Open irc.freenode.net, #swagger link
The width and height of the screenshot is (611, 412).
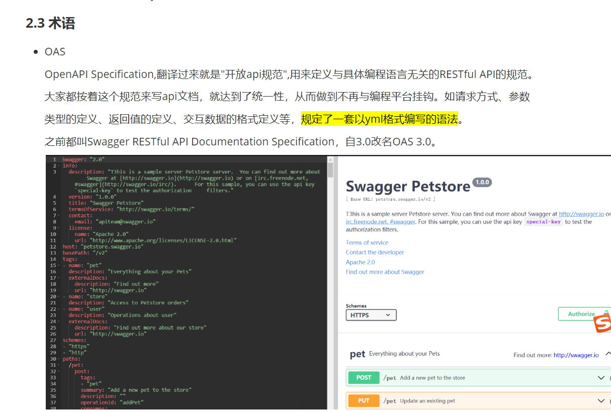(x=381, y=222)
